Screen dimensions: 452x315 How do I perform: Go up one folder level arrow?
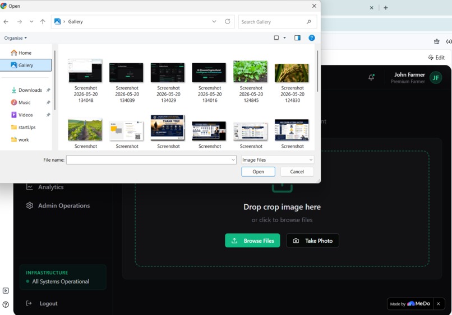tap(43, 22)
